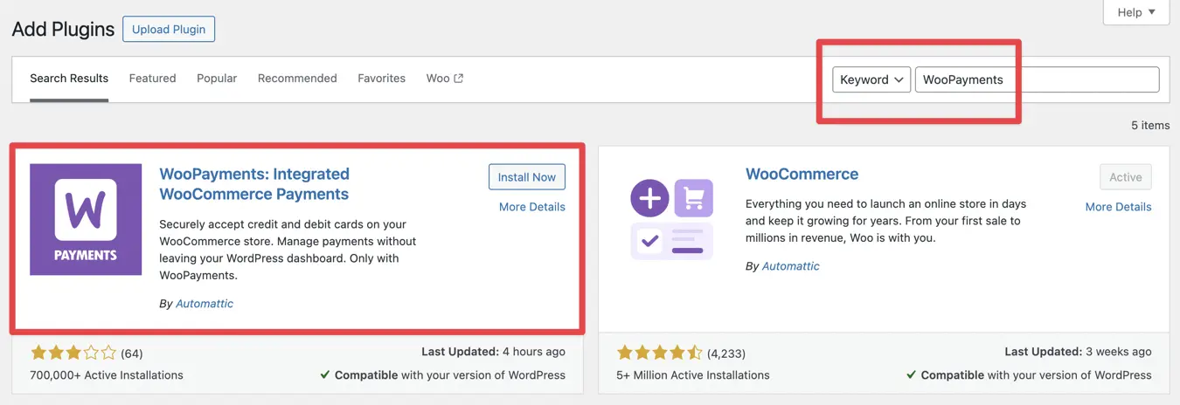Click the WooCommerce plugin icon

pos(672,219)
